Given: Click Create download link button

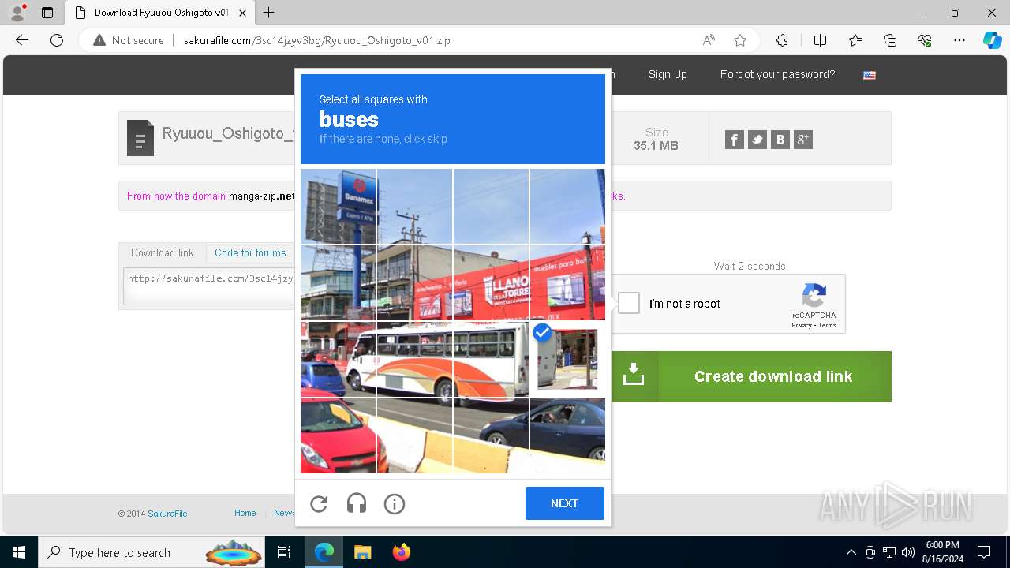Looking at the screenshot, I should (x=750, y=376).
